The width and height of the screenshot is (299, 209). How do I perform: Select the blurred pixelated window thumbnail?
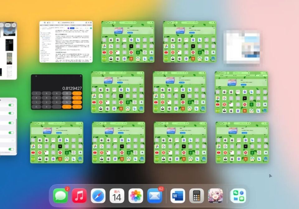pyautogui.click(x=242, y=47)
